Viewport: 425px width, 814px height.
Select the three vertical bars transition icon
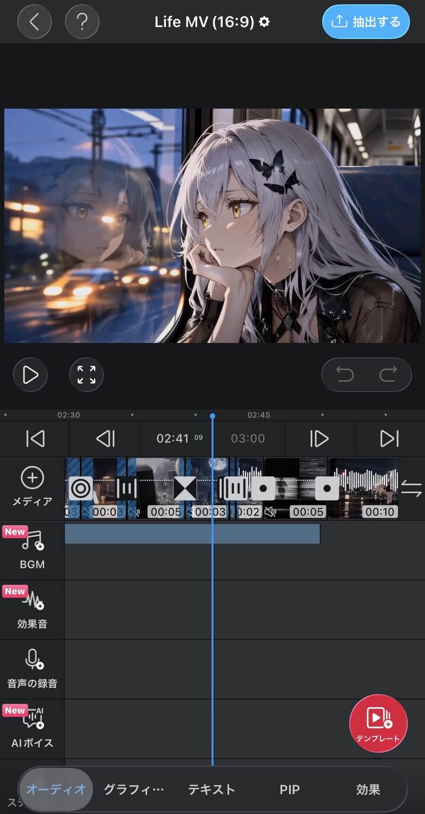(126, 488)
